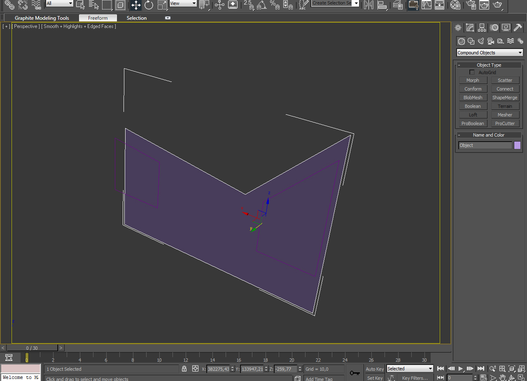
Task: Enable the AutoGrid checkbox
Action: (x=472, y=72)
